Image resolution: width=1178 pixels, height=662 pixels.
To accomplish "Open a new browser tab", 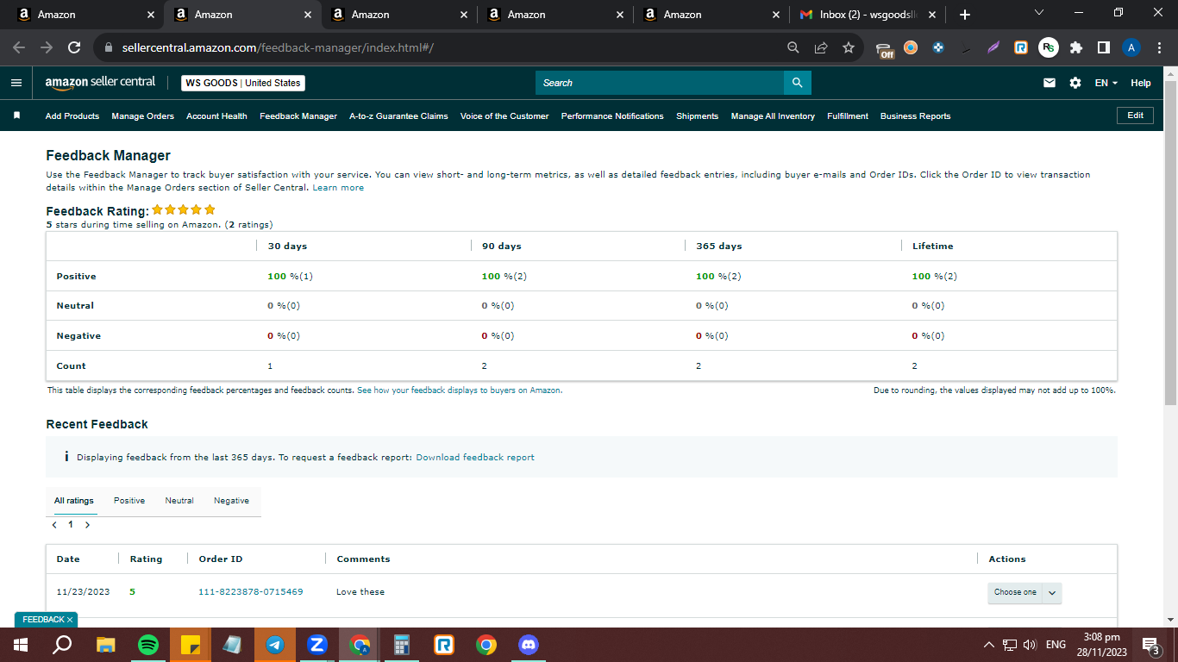I will pos(964,15).
